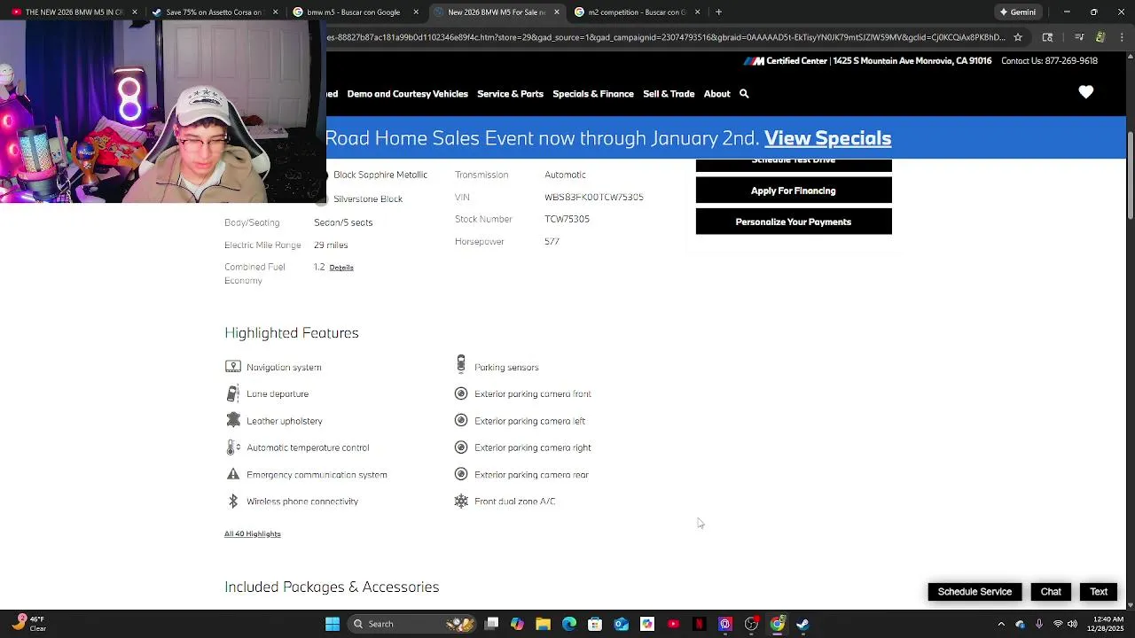The width and height of the screenshot is (1135, 638).
Task: Open Steam from taskbar
Action: pos(802,624)
